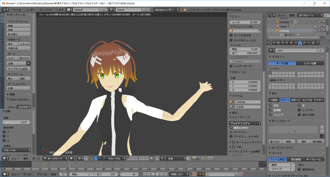This screenshot has height=177, width=330.
Task: Open the Texture properties checker icon
Action: click(313, 43)
